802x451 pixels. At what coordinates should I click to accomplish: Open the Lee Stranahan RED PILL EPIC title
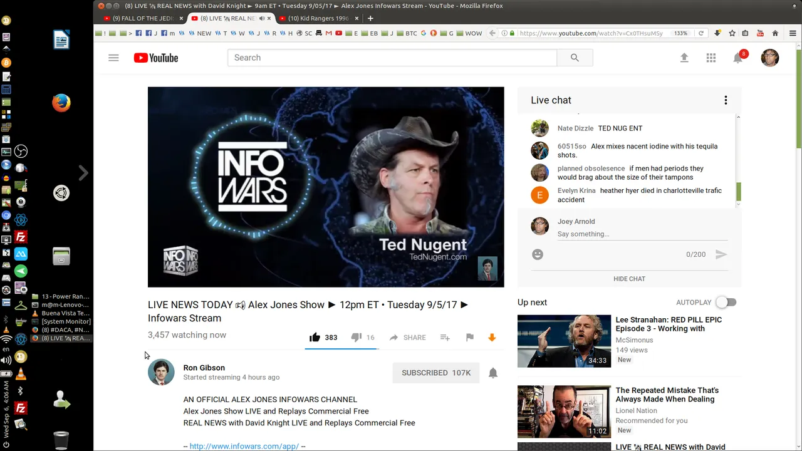click(669, 324)
